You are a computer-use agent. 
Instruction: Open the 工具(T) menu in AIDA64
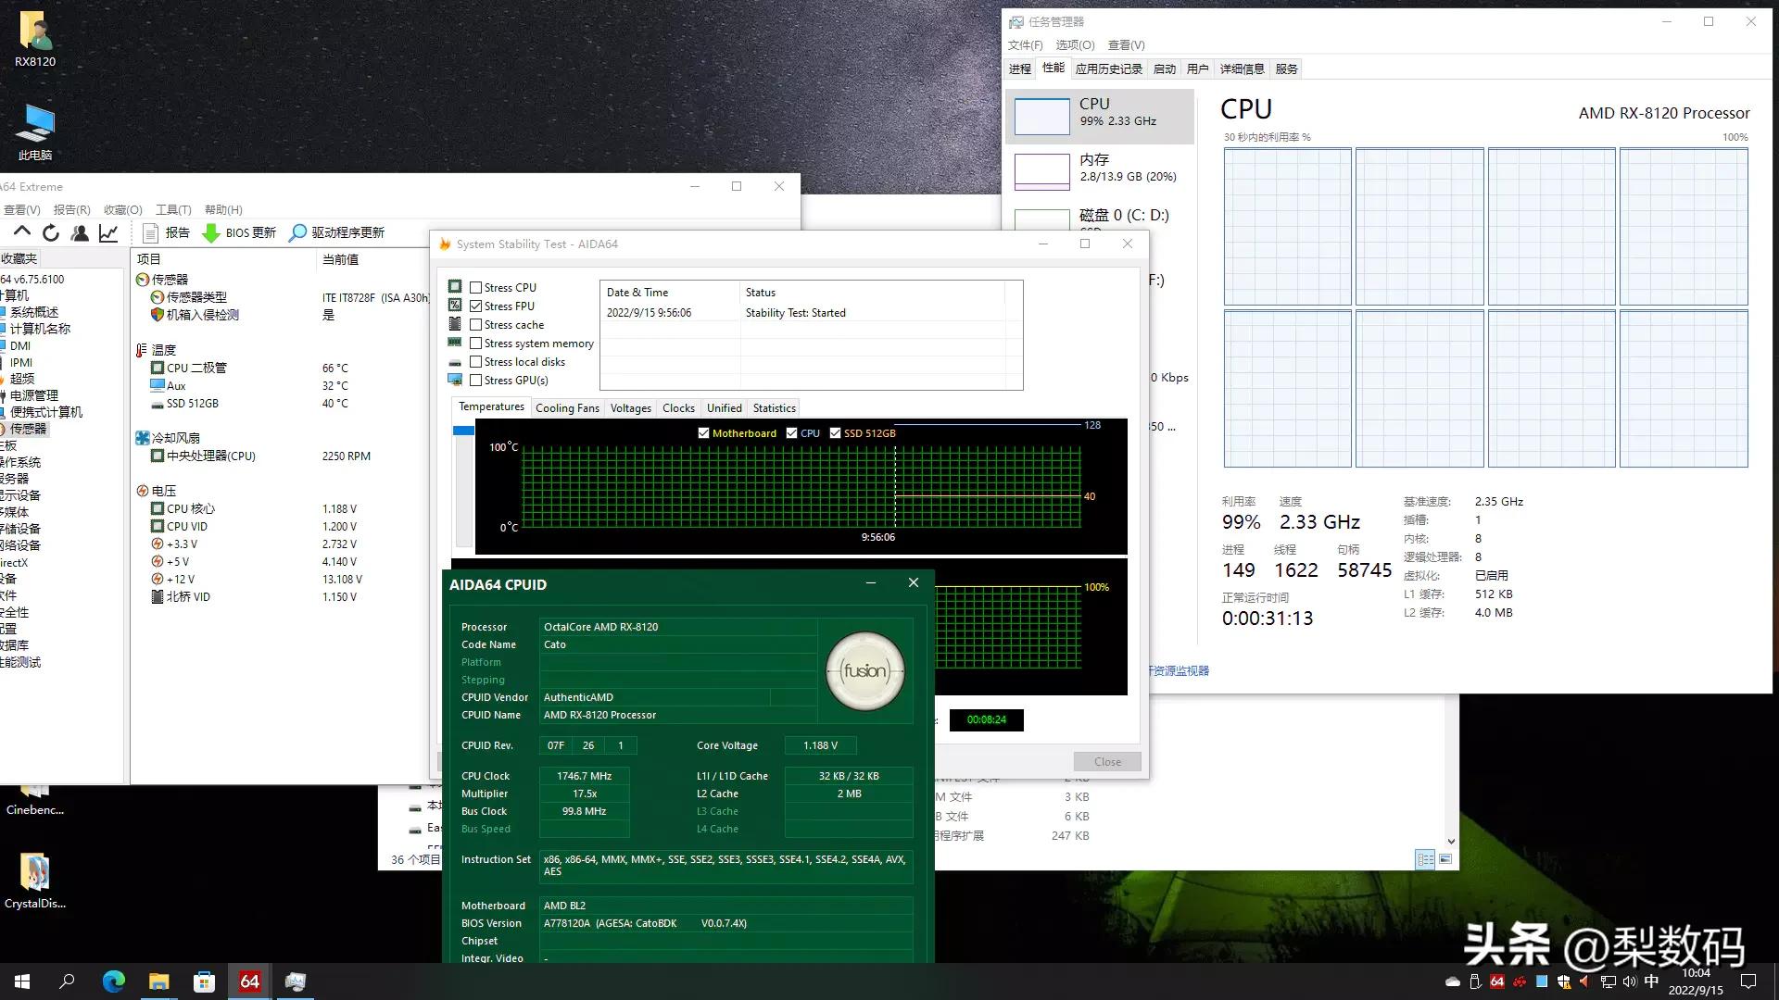tap(172, 209)
